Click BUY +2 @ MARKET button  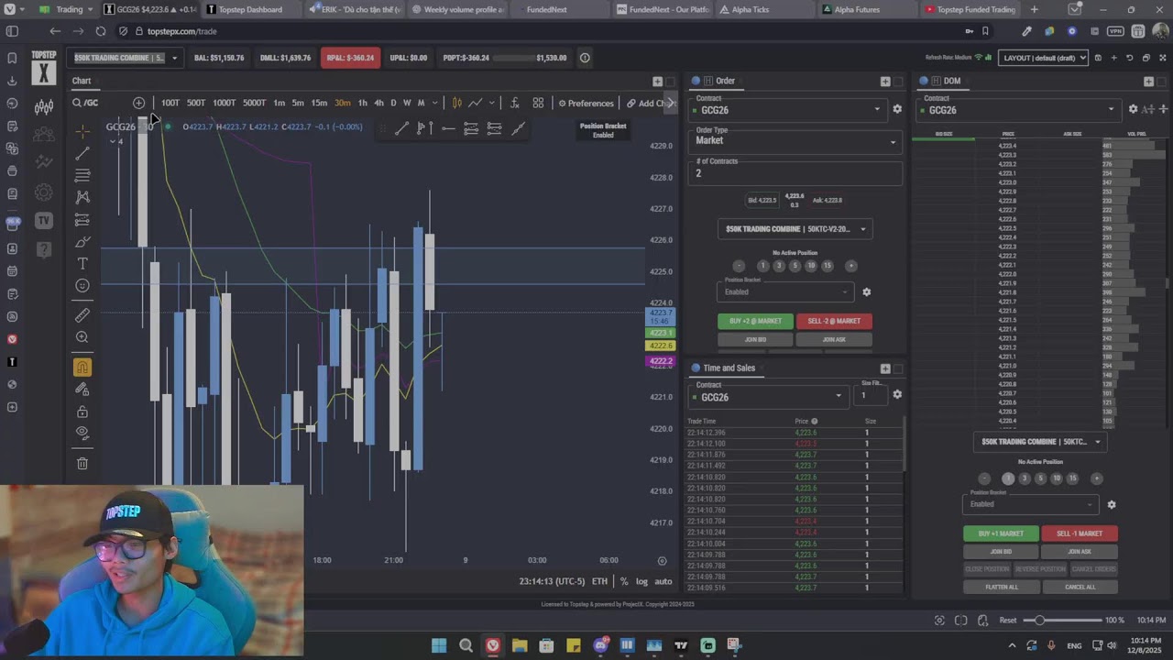pos(755,321)
